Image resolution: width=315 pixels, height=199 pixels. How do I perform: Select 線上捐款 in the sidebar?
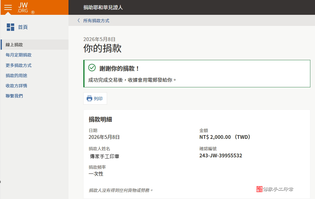coord(35,44)
